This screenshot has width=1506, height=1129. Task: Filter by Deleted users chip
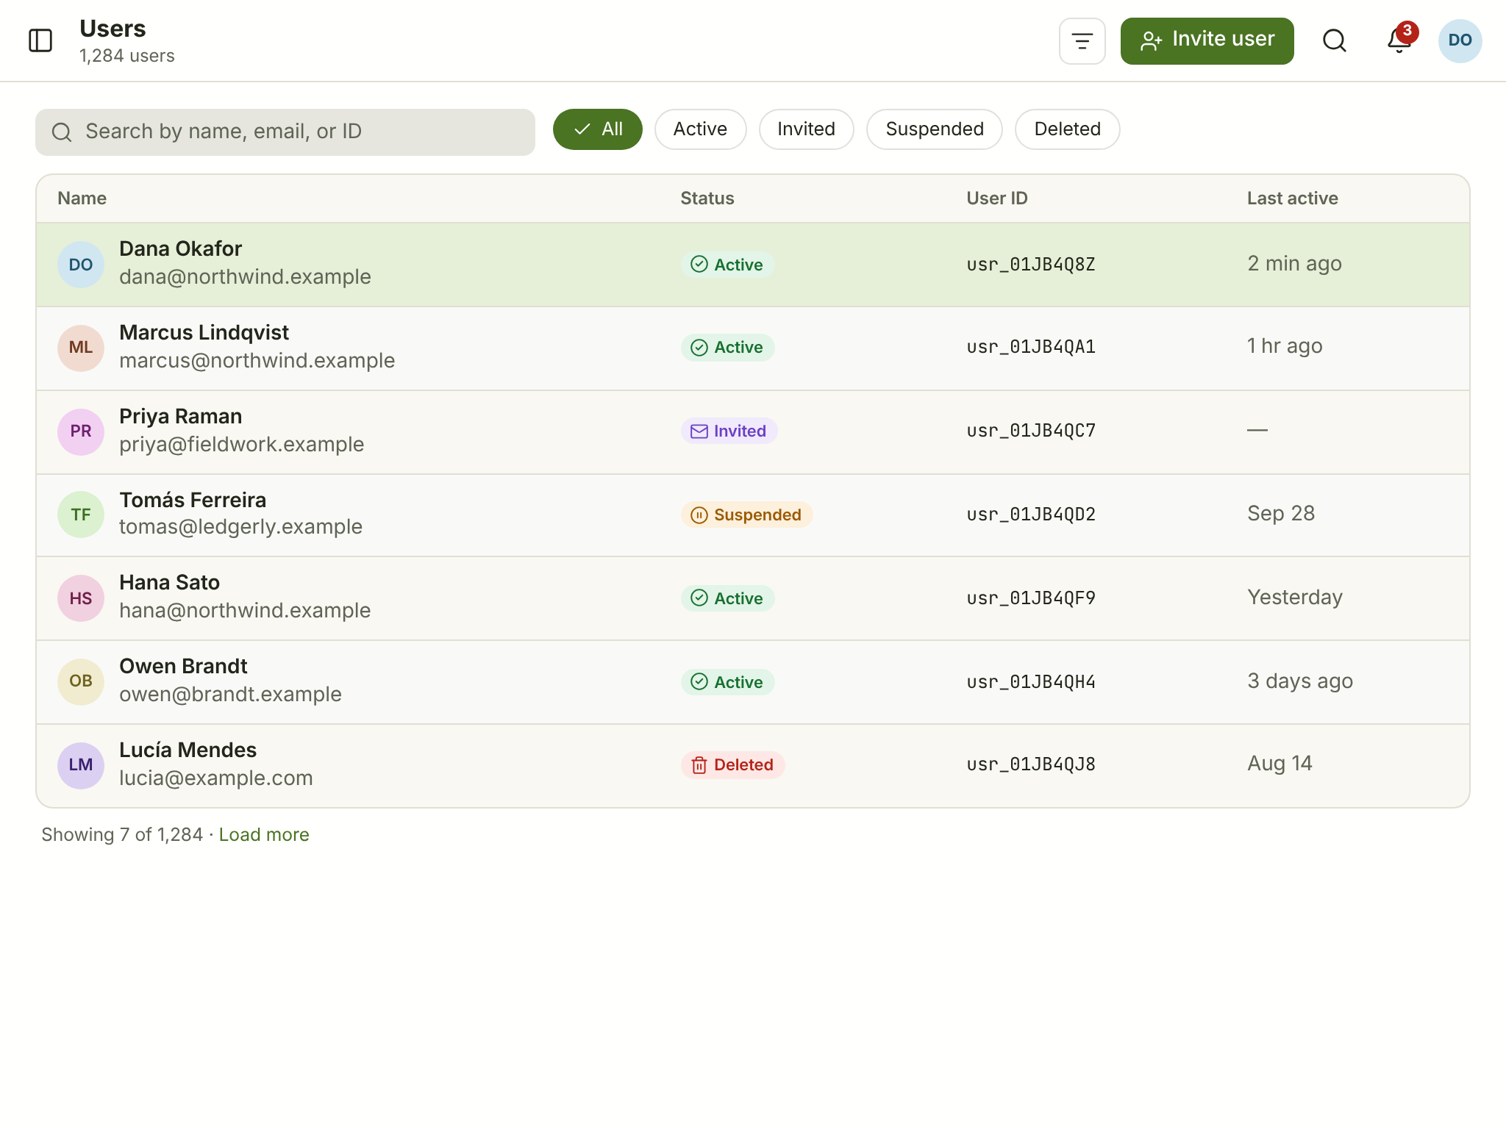(1067, 129)
